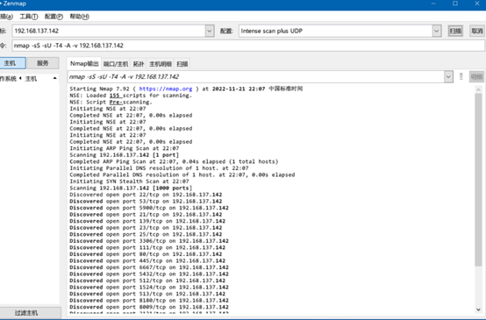The height and width of the screenshot is (320, 486).
Task: Click the 'Initiating ARP Ping Scan' line
Action: [125, 148]
